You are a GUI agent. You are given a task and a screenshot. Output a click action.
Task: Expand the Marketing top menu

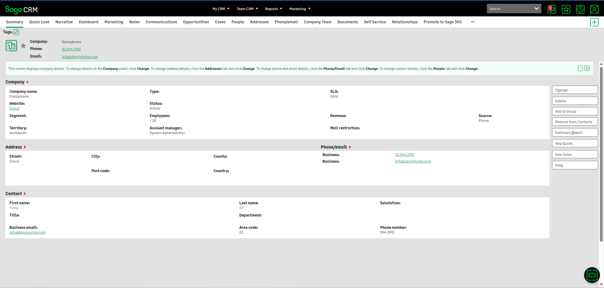tap(300, 9)
